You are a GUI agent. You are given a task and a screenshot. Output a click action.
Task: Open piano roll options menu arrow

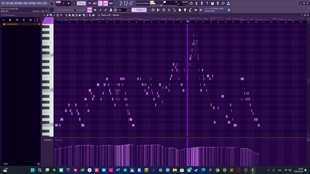pos(44,15)
